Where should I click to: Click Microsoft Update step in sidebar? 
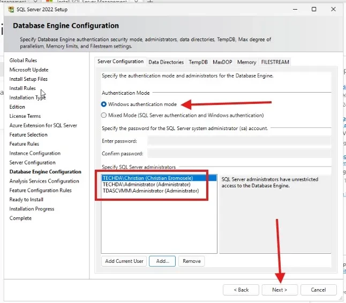[x=29, y=70]
